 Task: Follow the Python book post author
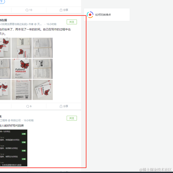72,22
